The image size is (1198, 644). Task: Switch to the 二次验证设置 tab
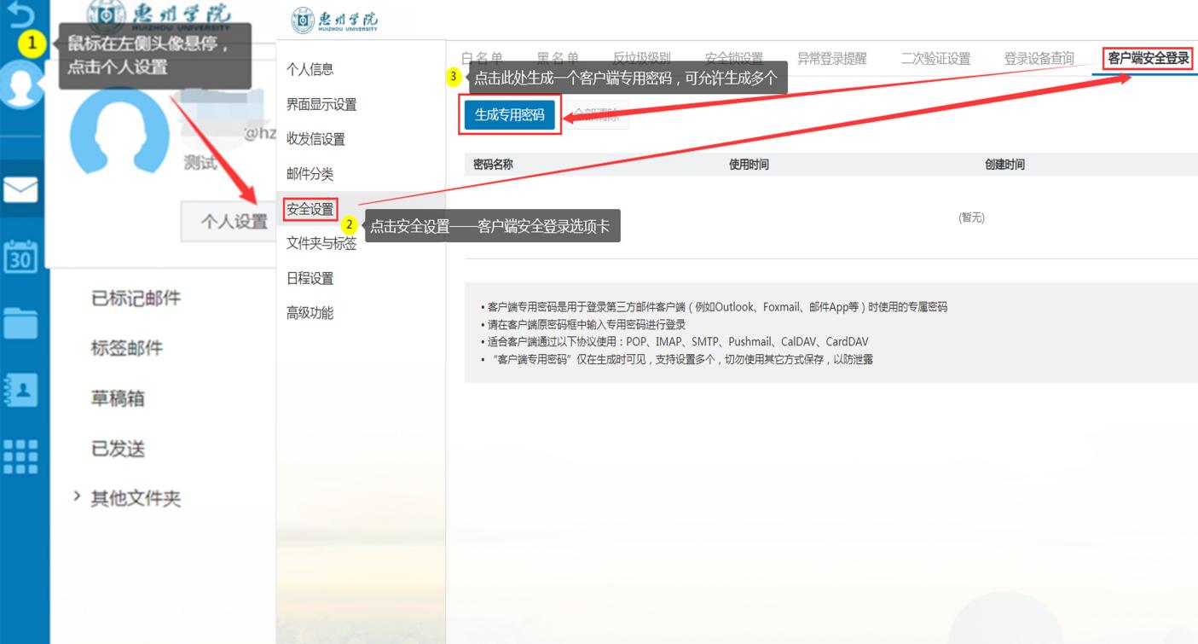pyautogui.click(x=935, y=59)
